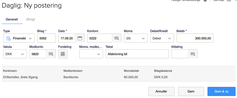The height and width of the screenshot is (98, 237).
Task: Switch to the Øvrigt tab
Action: [x=31, y=19]
